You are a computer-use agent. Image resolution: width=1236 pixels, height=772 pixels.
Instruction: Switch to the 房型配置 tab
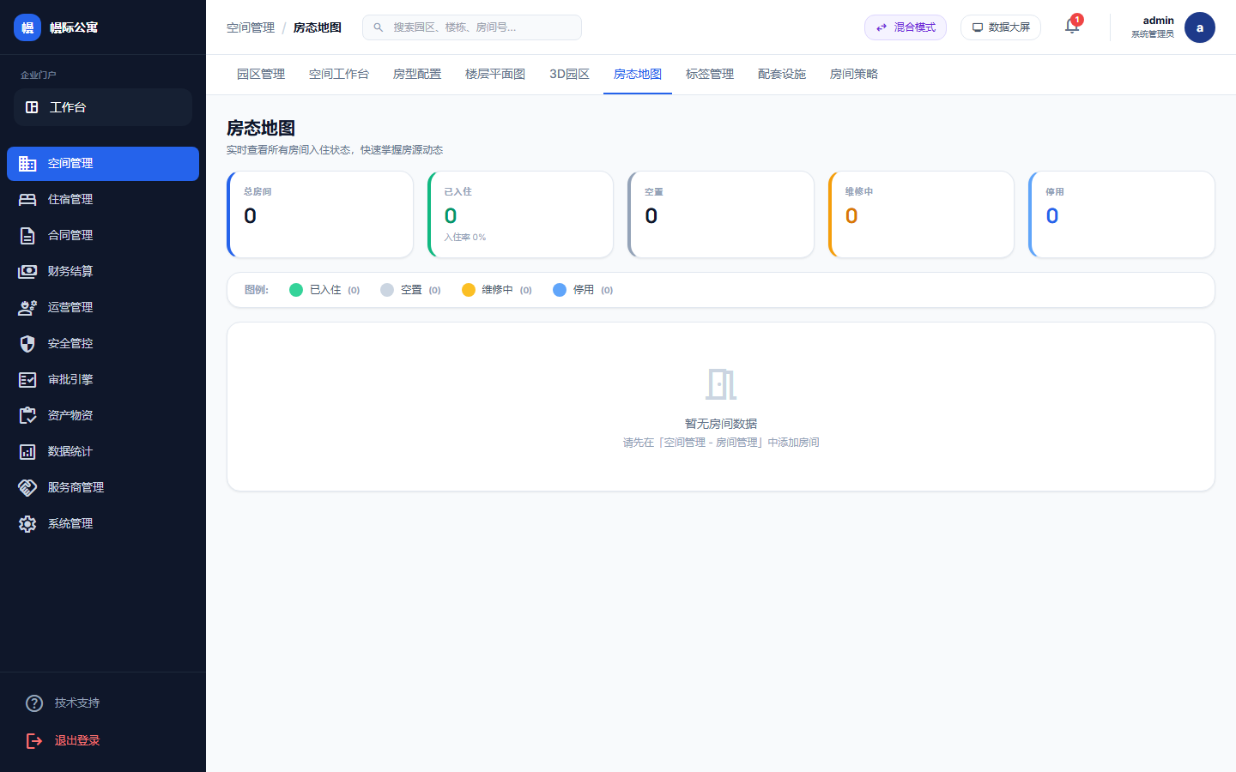416,74
